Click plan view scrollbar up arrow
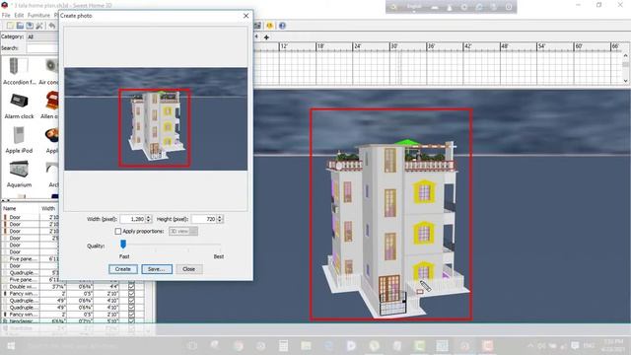631x355 pixels. point(625,55)
